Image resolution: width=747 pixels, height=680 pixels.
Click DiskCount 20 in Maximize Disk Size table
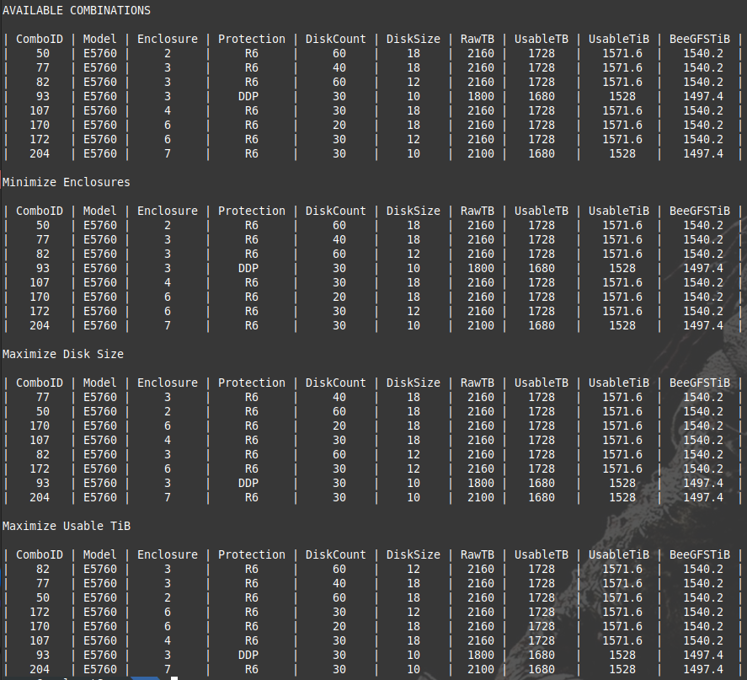click(339, 426)
